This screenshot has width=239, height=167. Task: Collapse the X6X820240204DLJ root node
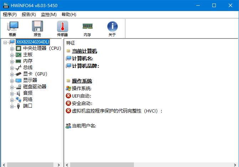point(5,42)
